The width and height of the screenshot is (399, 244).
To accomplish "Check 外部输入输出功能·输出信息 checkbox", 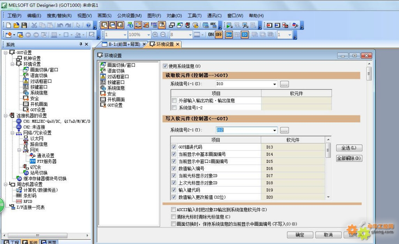I will (174, 101).
